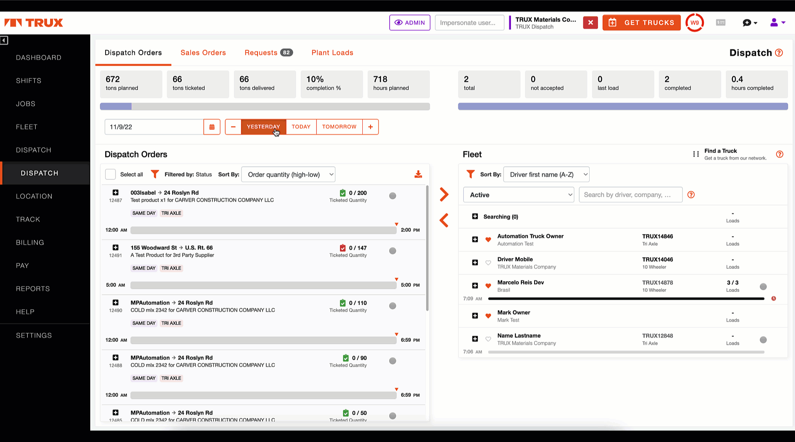Download dispatch orders export
Image resolution: width=795 pixels, height=442 pixels.
point(418,174)
